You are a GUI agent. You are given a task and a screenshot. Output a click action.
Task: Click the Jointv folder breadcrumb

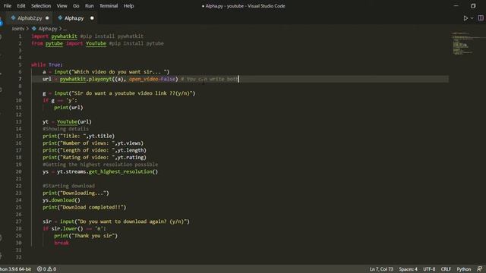click(x=18, y=29)
